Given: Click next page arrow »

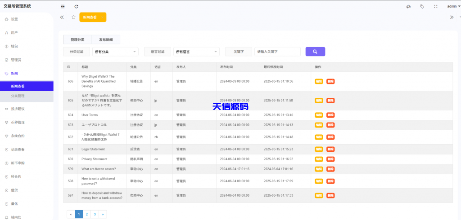Looking at the screenshot, I should [103, 214].
